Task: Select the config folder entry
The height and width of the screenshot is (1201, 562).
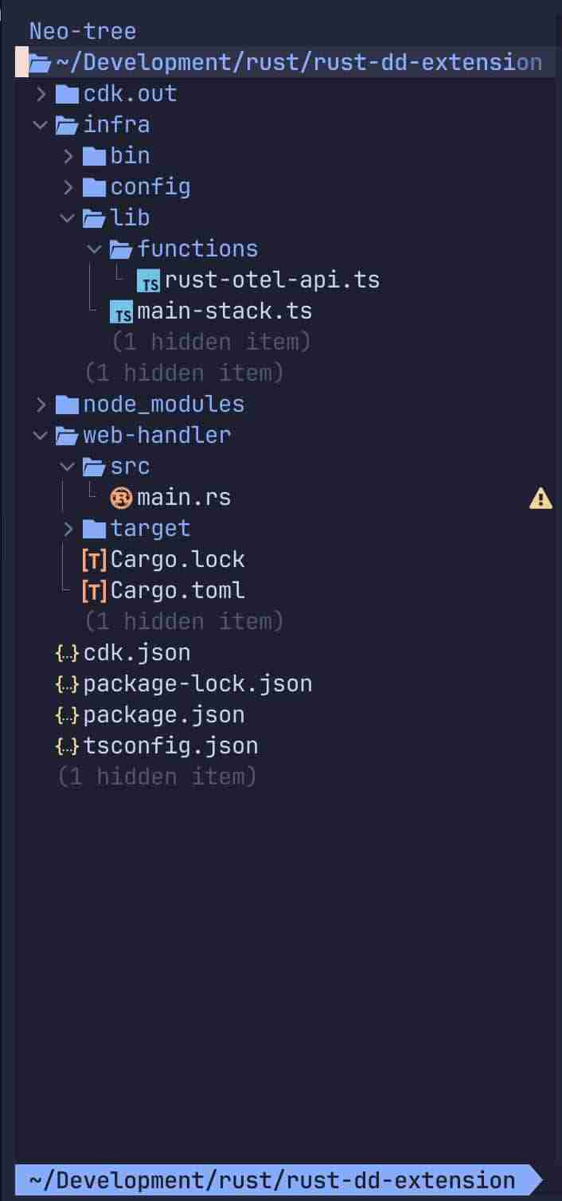Action: tap(150, 187)
